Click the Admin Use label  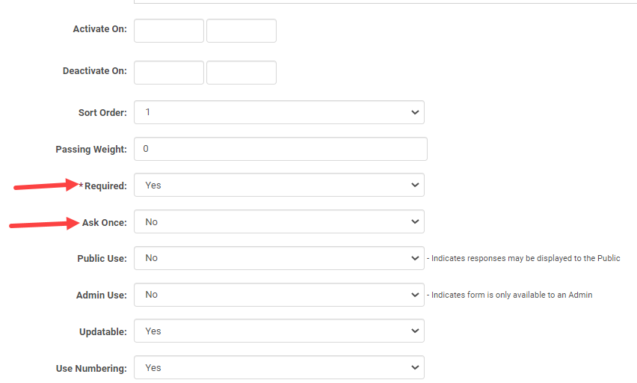pyautogui.click(x=101, y=295)
